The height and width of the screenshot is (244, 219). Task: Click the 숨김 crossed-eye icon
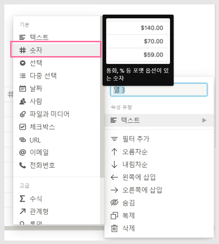[114, 202]
